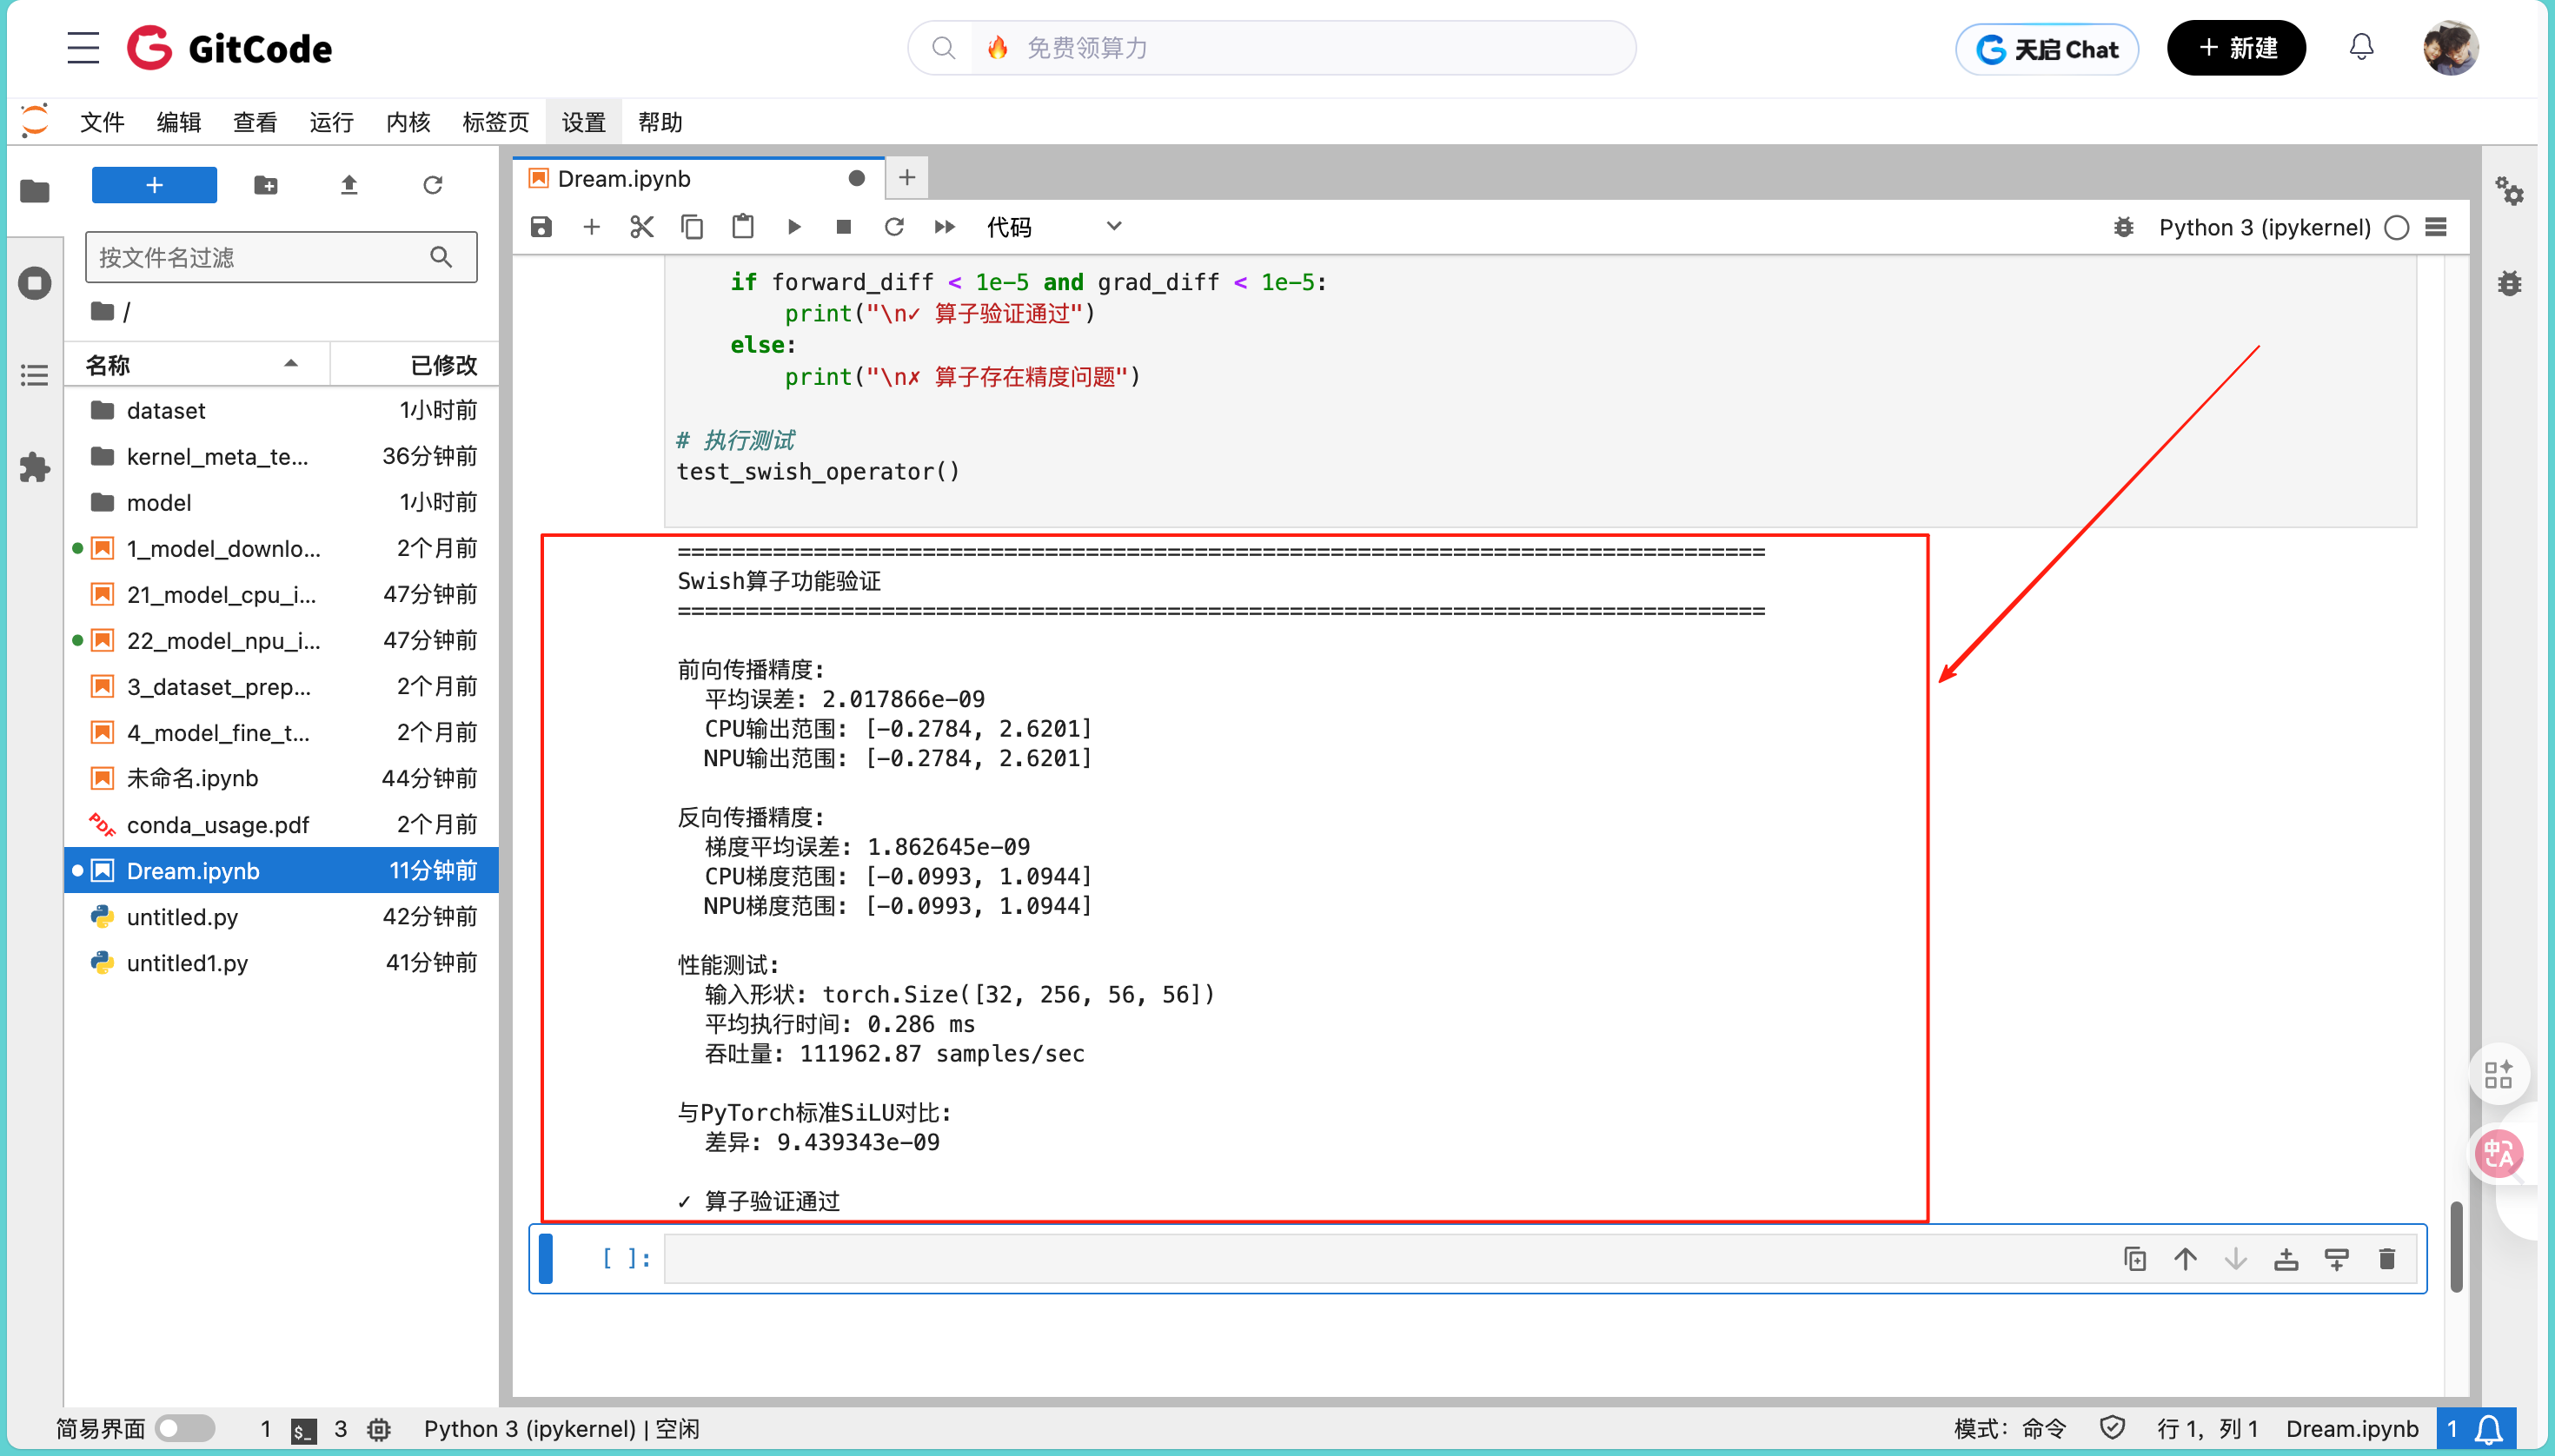Cut the selected cell with scissors icon
Viewport: 2555px width, 1456px height.
641,227
